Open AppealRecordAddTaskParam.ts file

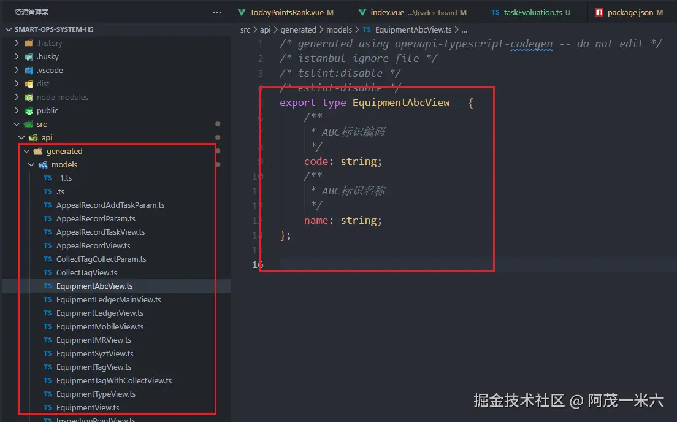point(110,205)
